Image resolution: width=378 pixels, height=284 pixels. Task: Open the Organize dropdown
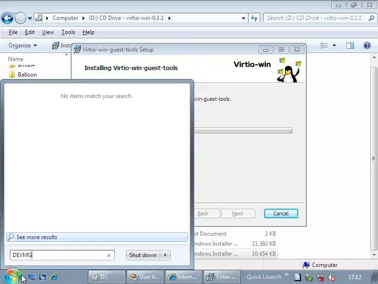tap(23, 45)
